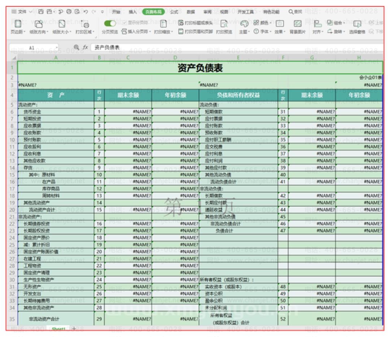Screen dimensions: 391x337
Task: Open the 主题 theme palette dropdown
Action: point(244,27)
